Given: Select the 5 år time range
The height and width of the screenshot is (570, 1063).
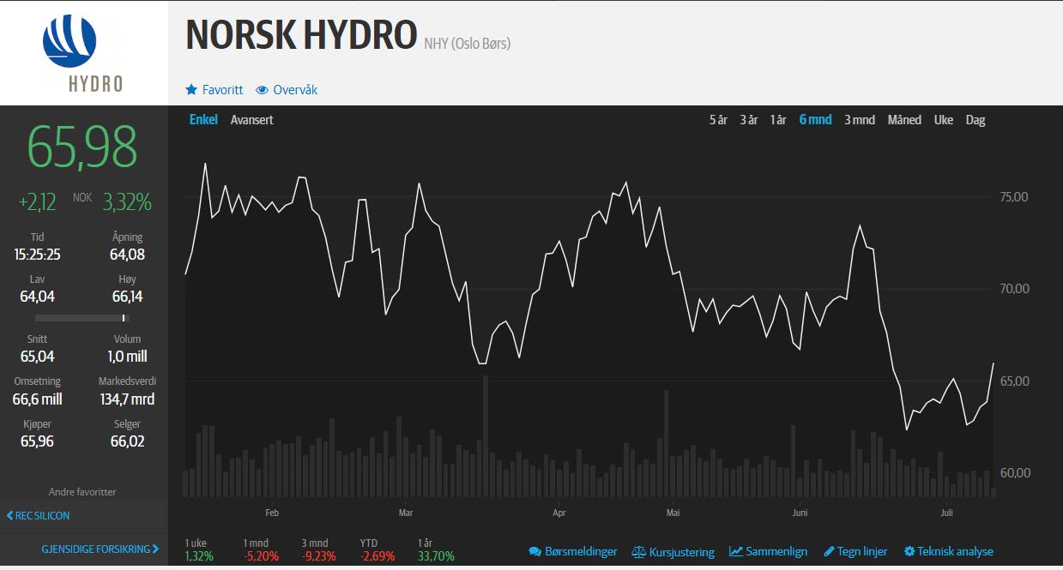Looking at the screenshot, I should tap(718, 120).
